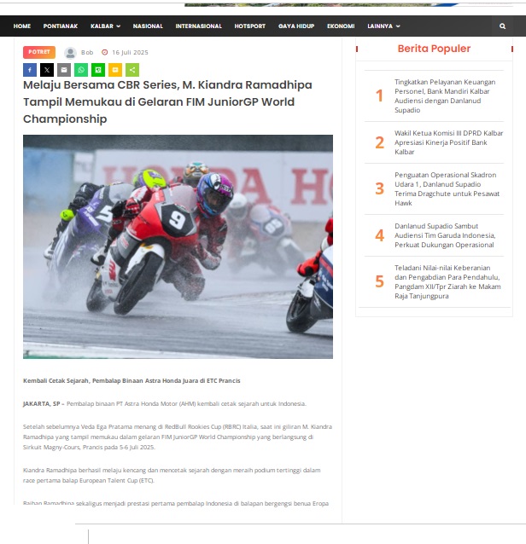526x544 pixels.
Task: Expand the KALBAR dropdown menu
Action: point(105,26)
